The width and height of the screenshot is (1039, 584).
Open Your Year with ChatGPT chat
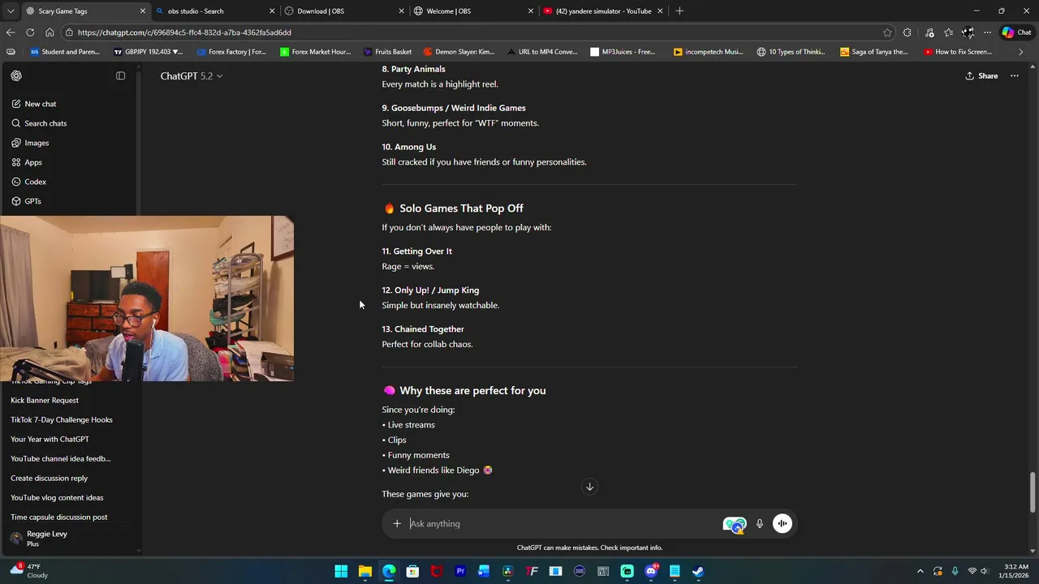pyautogui.click(x=50, y=439)
